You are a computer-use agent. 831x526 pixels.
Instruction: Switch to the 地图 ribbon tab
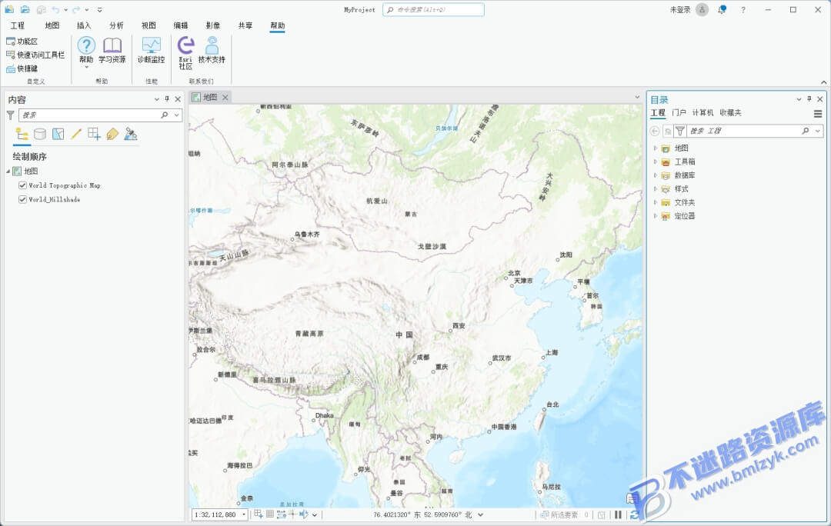(52, 25)
